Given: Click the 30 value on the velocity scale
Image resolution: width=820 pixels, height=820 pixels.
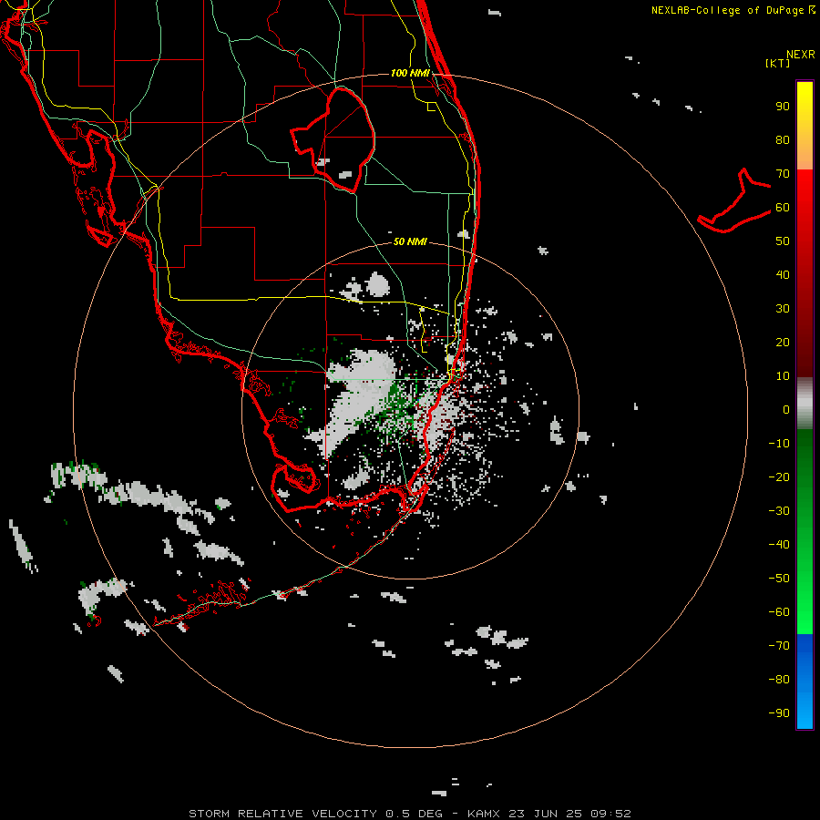Looking at the screenshot, I should pyautogui.click(x=783, y=309).
